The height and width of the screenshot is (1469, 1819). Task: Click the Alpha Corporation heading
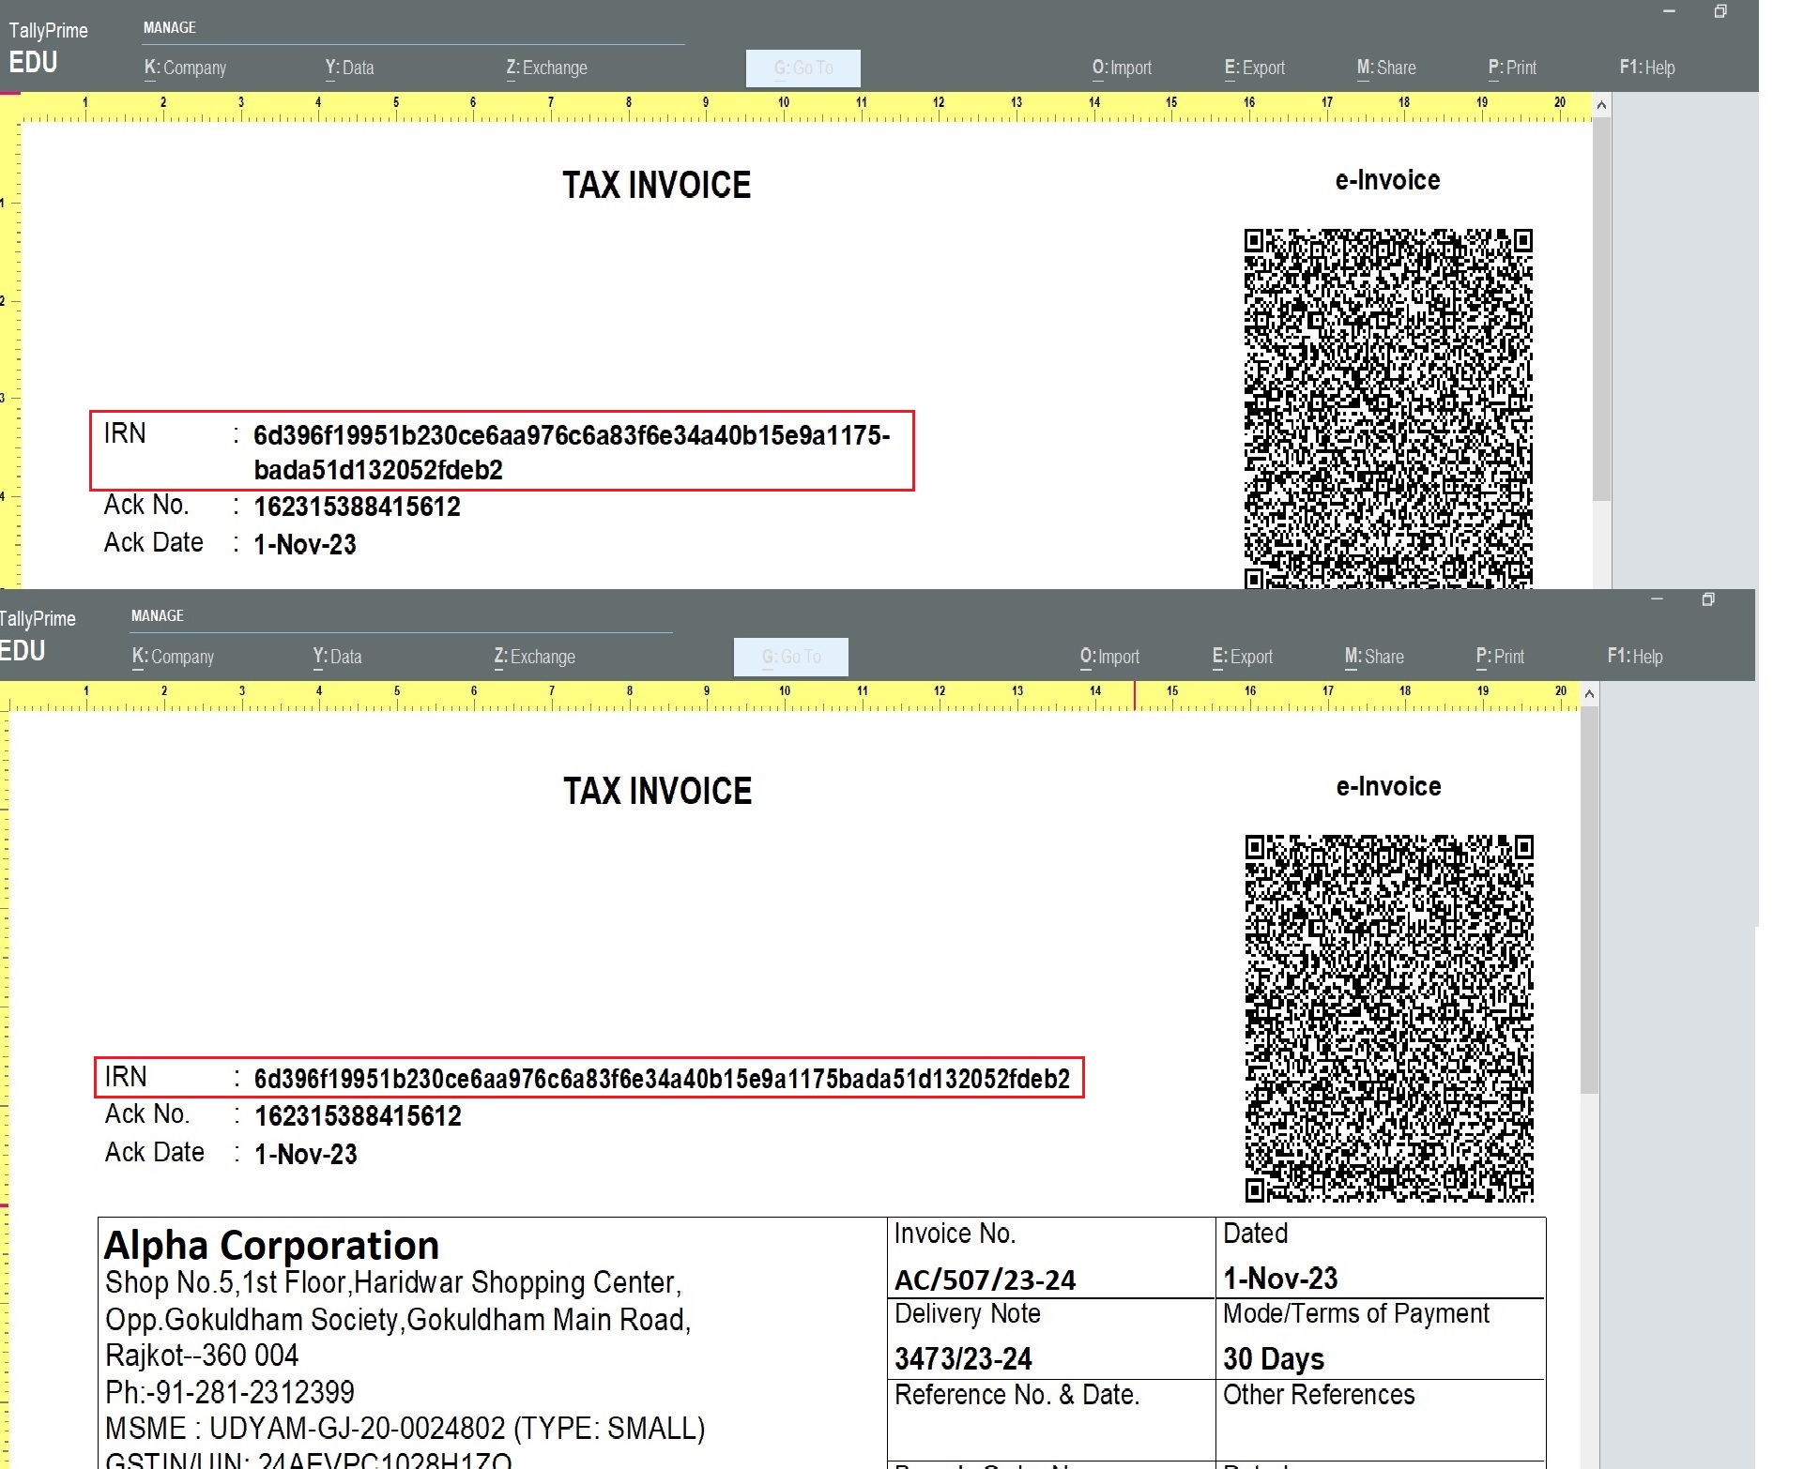[x=272, y=1245]
